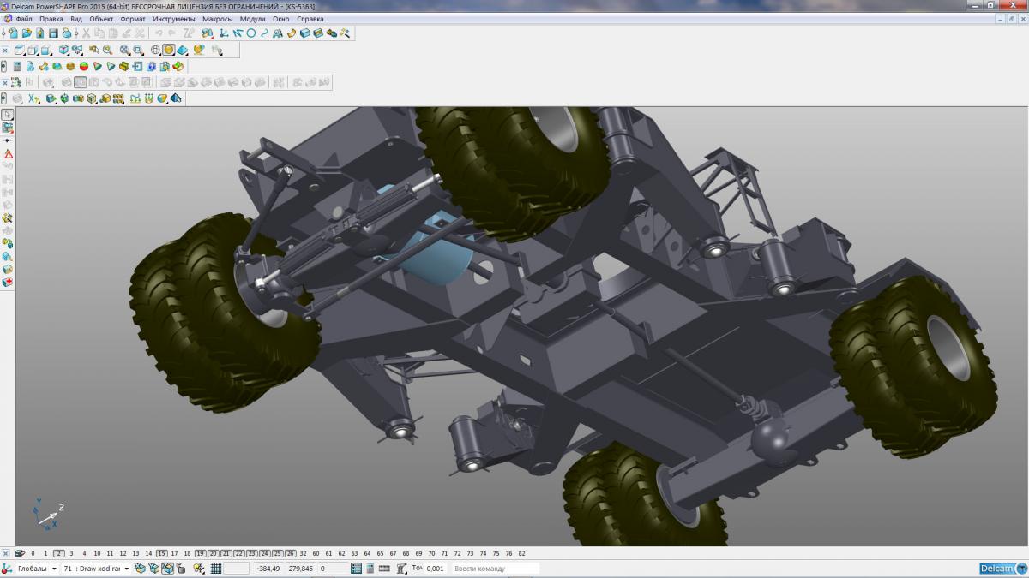Select the Line creation tool
Screen dimensions: 1029x578
pyautogui.click(x=237, y=33)
